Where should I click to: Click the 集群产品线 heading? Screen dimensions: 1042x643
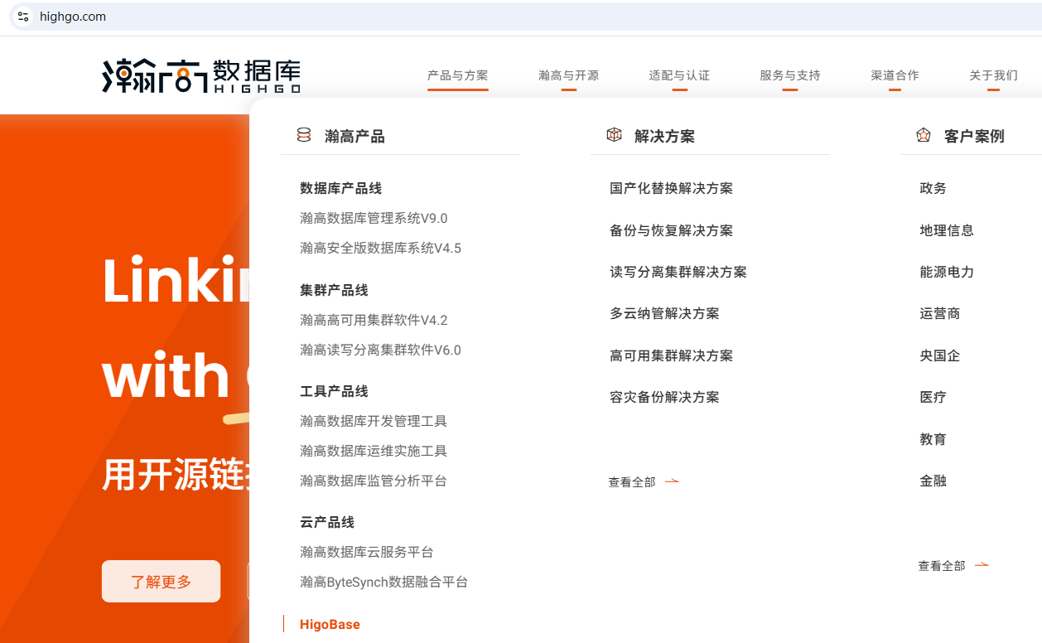pos(334,290)
